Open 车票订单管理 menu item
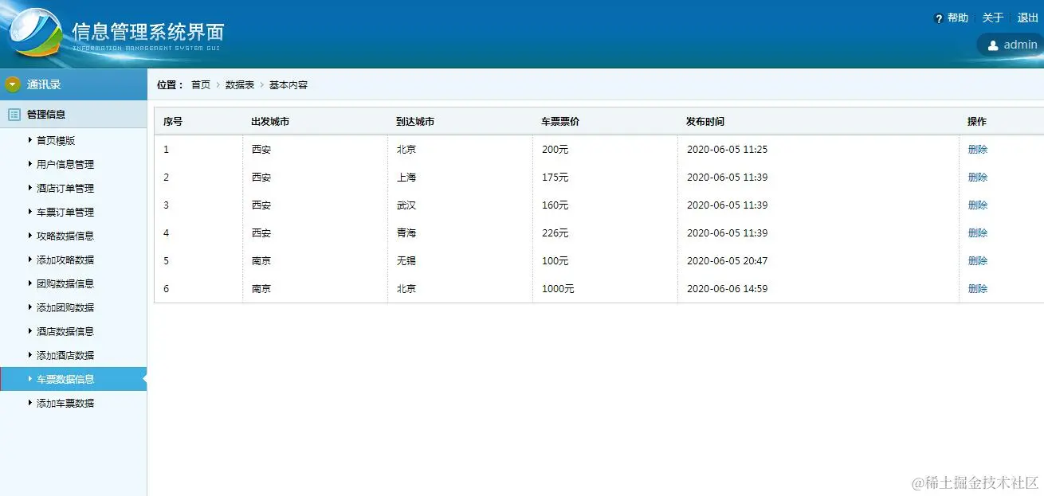This screenshot has height=496, width=1044. 65,213
